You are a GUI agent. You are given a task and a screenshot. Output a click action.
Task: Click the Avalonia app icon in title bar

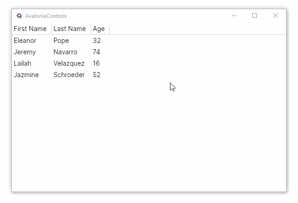tap(19, 16)
